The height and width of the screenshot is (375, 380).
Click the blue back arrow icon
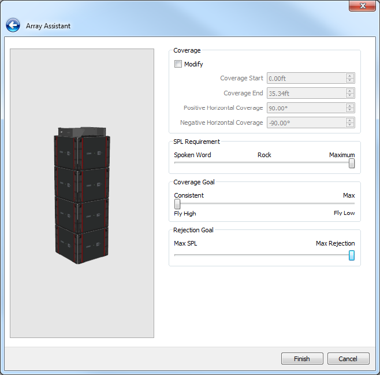click(x=13, y=25)
